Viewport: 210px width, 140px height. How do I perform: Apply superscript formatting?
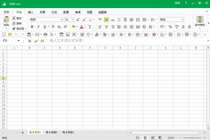pos(65,27)
